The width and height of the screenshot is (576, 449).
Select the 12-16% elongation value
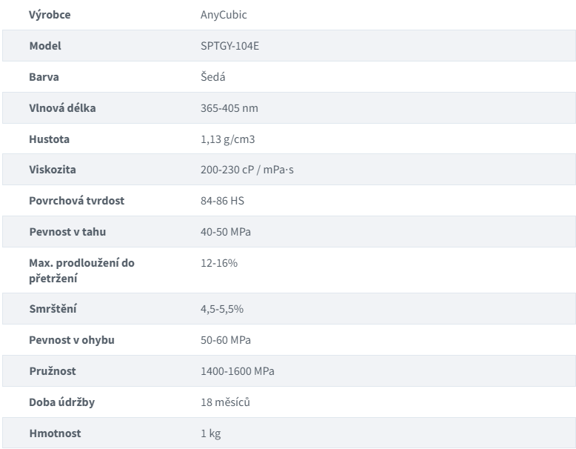pos(219,263)
